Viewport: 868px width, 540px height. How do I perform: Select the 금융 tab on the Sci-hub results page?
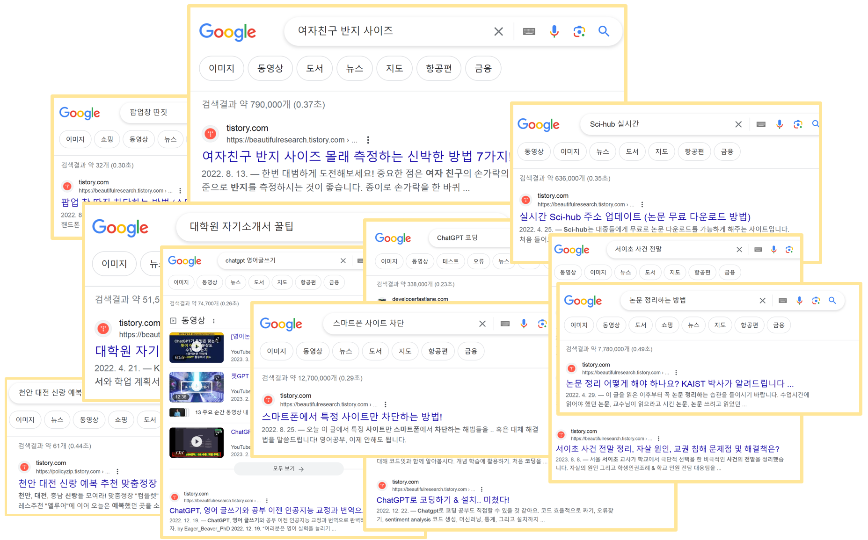(x=727, y=151)
